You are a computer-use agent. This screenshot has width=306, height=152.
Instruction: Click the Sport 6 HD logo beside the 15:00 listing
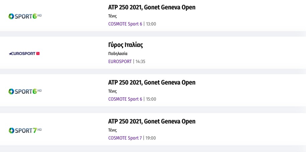[x=25, y=91]
